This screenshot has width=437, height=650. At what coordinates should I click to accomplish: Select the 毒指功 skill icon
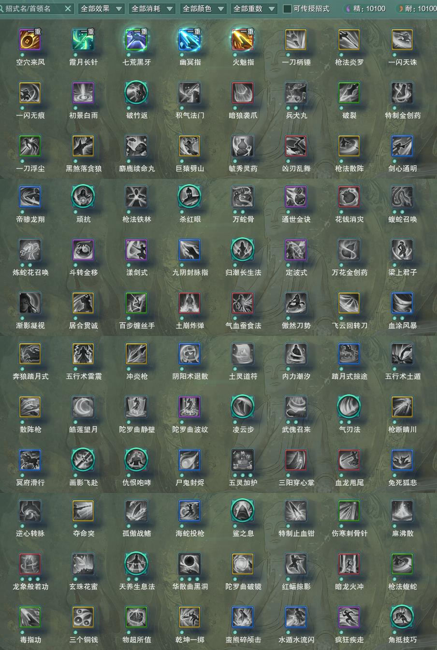[30, 617]
